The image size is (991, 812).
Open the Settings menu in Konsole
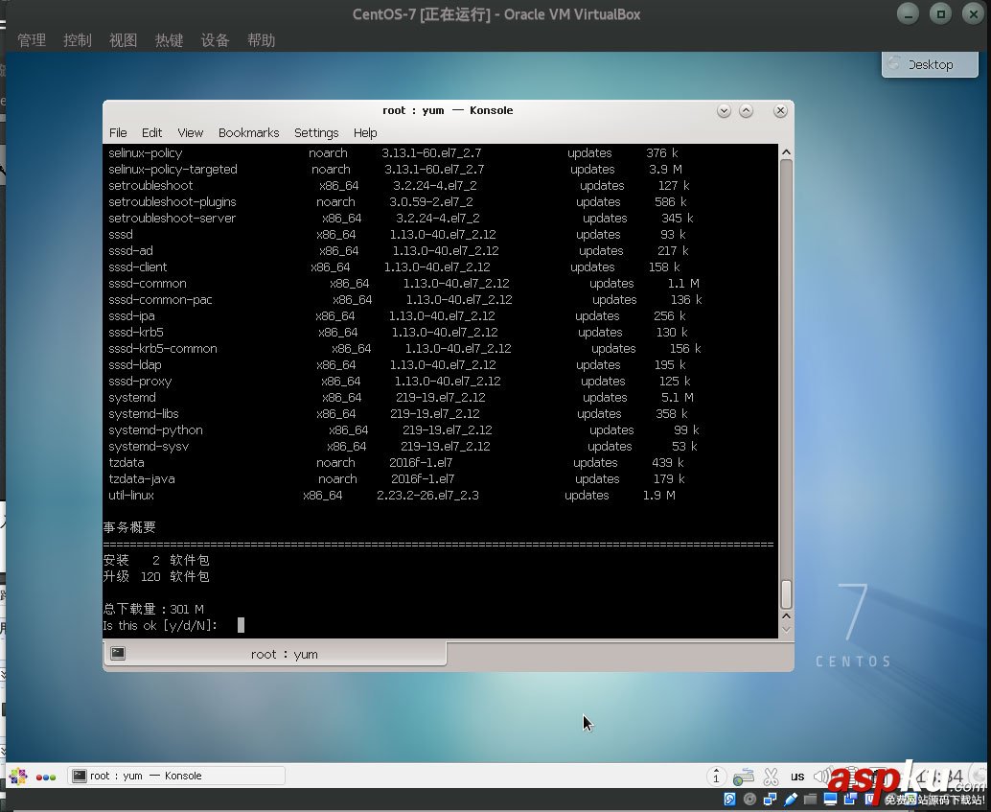point(316,132)
